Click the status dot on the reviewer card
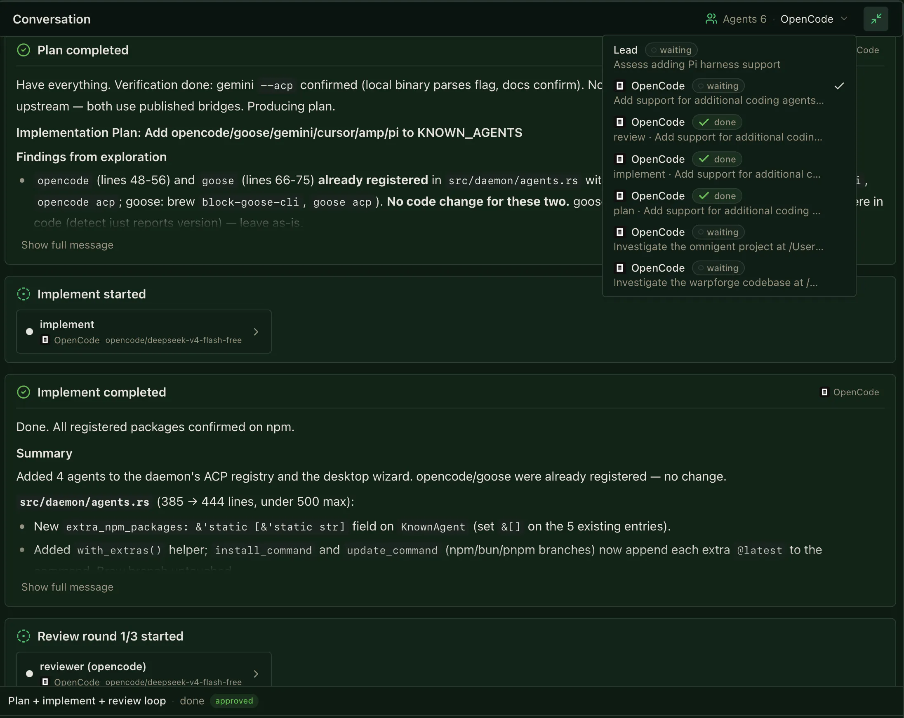904x718 pixels. coord(29,673)
